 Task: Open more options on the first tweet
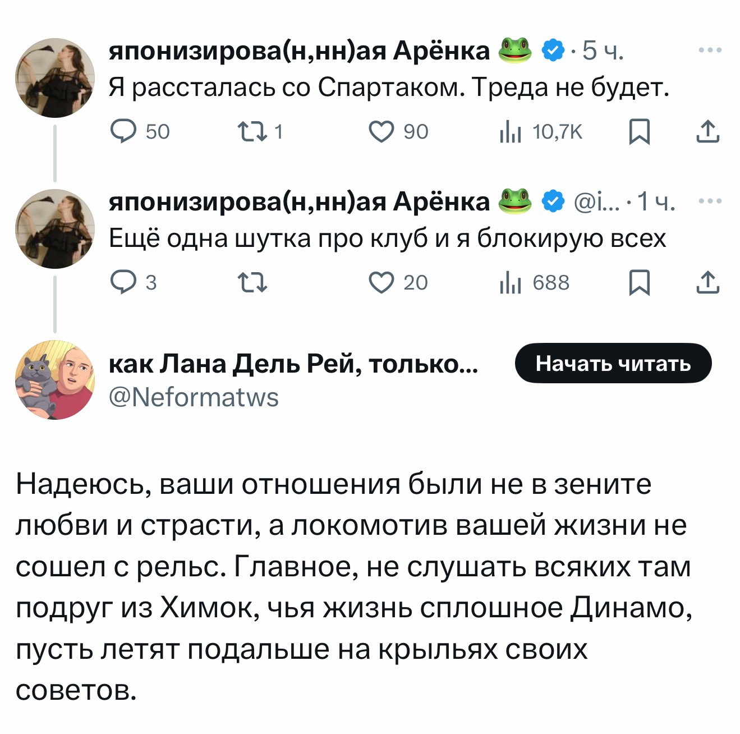point(710,51)
